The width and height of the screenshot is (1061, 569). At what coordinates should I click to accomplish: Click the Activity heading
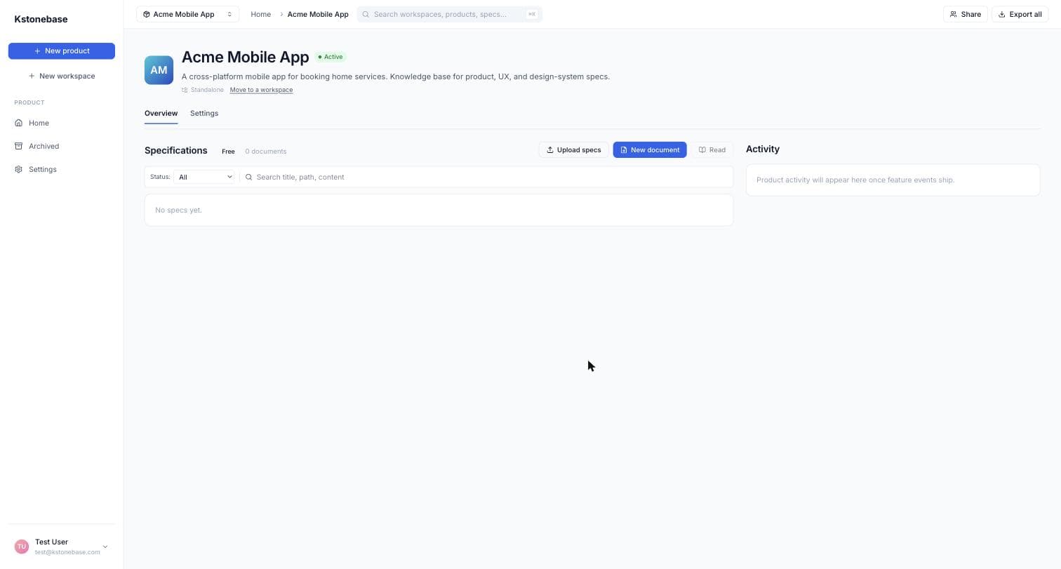point(763,149)
